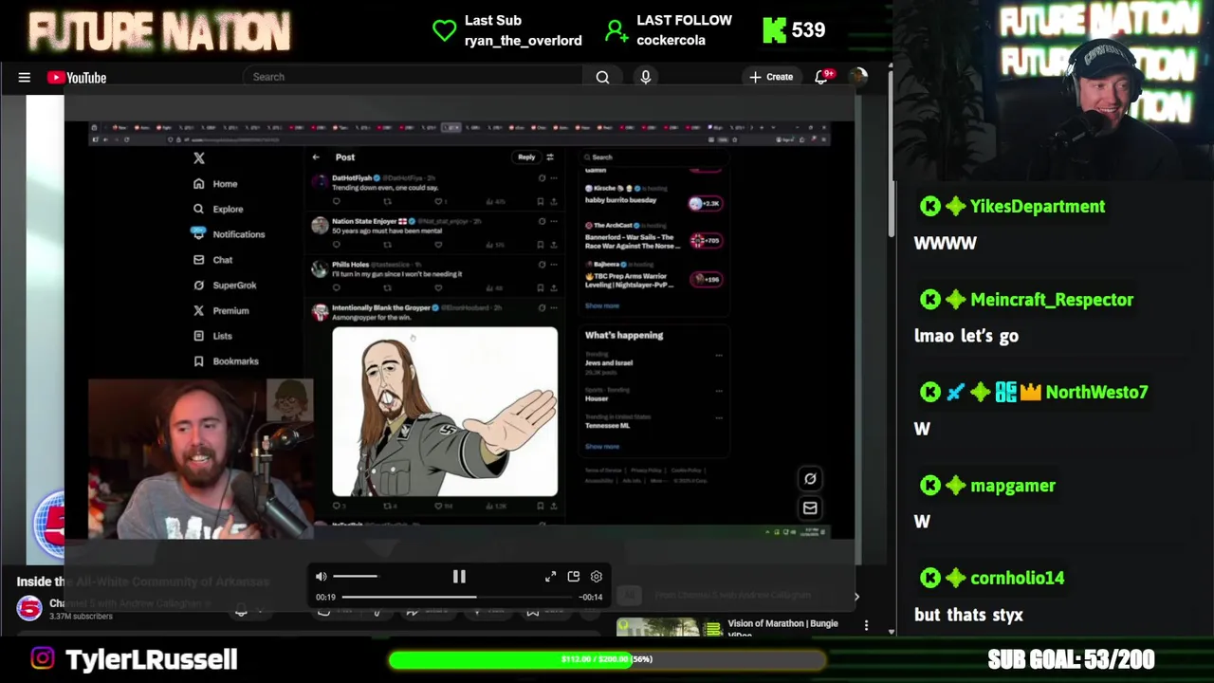Like the Phills Holes post
This screenshot has width=1214, height=683.
[438, 287]
